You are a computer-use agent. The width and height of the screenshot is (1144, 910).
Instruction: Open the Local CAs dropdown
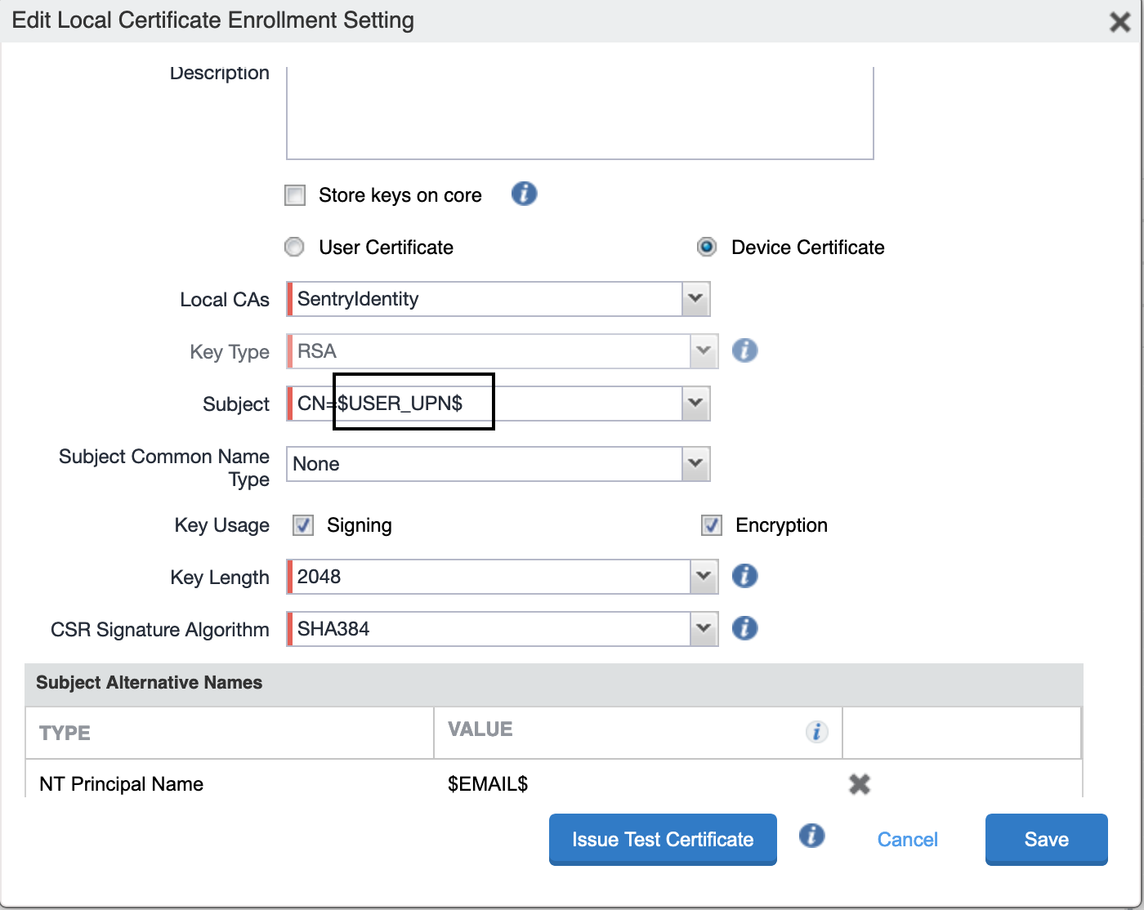tap(695, 299)
